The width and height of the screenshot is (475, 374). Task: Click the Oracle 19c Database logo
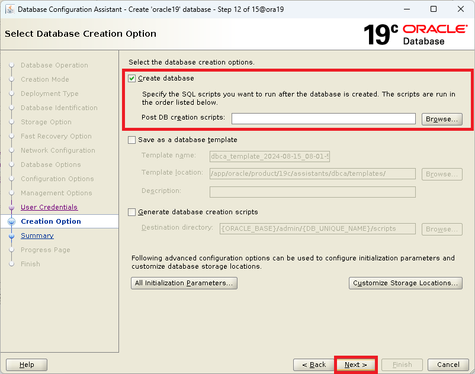point(415,34)
